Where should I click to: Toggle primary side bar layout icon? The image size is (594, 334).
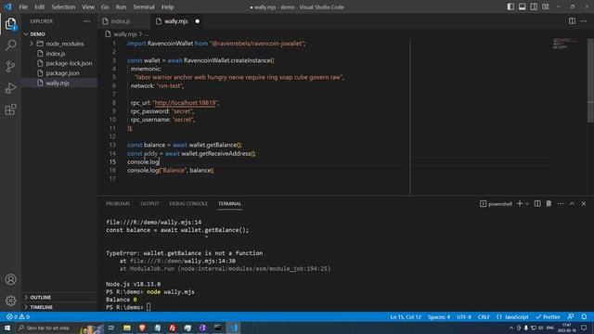pyautogui.click(x=510, y=6)
